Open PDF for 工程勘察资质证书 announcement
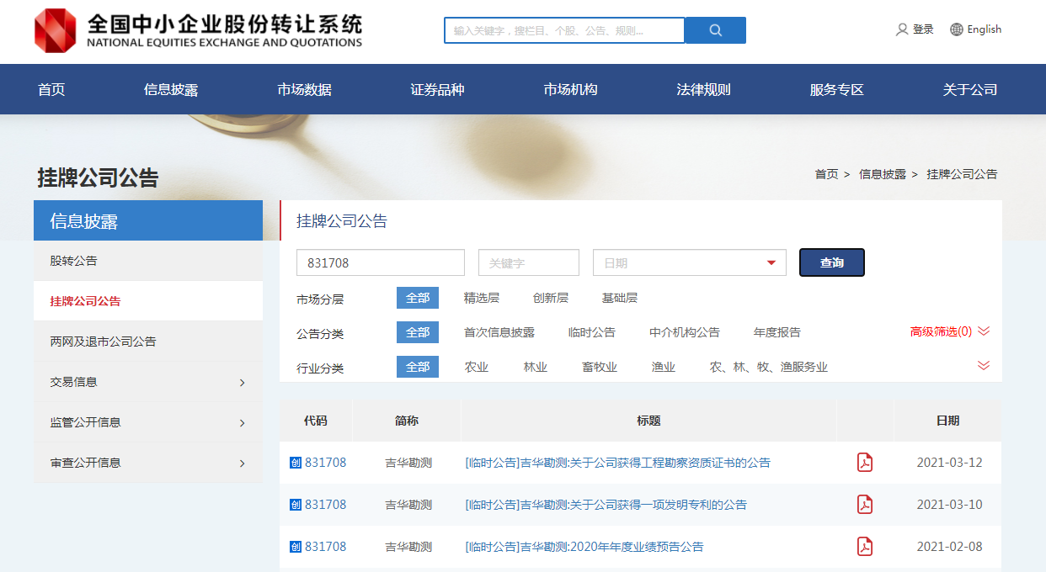The width and height of the screenshot is (1046, 572). [x=865, y=463]
